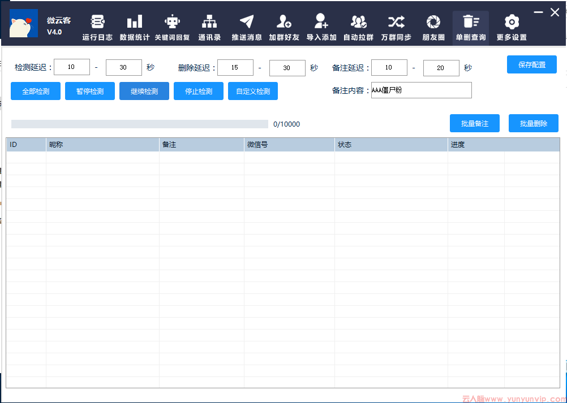Open 推送消息 paper plane icon
This screenshot has width=567, height=403.
247,22
